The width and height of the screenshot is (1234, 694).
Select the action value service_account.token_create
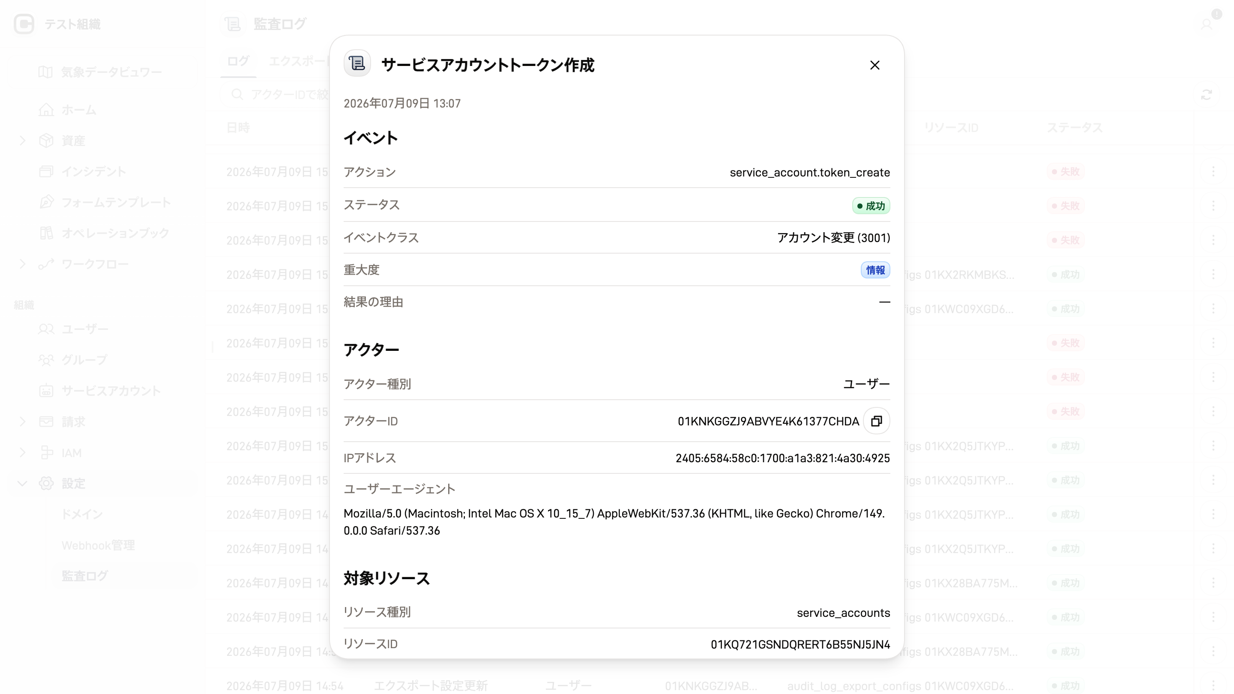[x=809, y=172]
